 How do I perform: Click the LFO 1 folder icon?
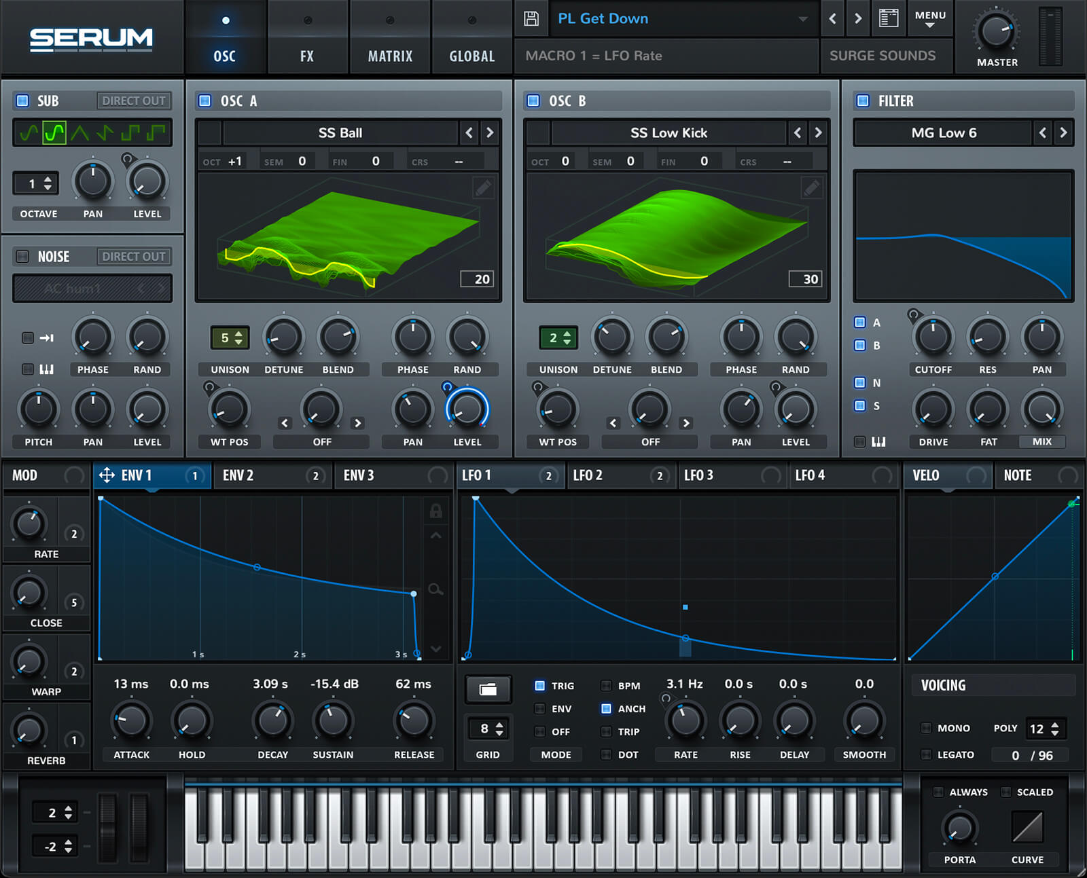click(x=488, y=690)
